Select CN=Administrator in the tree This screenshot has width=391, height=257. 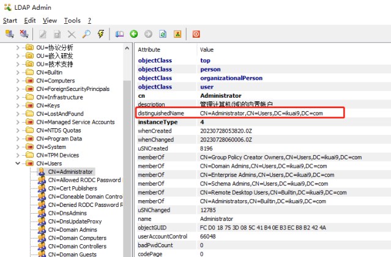(x=70, y=172)
